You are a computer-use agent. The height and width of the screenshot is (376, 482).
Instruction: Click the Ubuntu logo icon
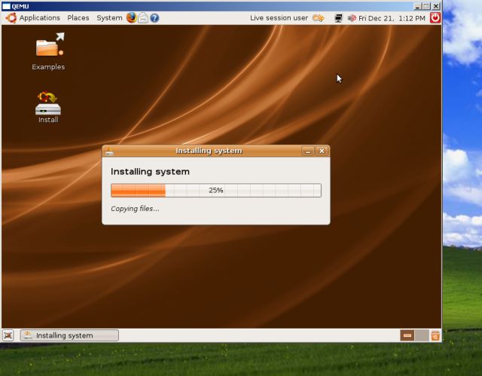(11, 18)
